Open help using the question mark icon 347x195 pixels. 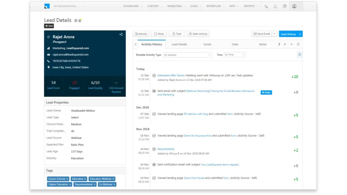pos(285,6)
